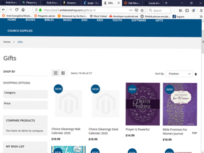
Task: Switch to the Cache Management tab
Action: click(153, 3)
